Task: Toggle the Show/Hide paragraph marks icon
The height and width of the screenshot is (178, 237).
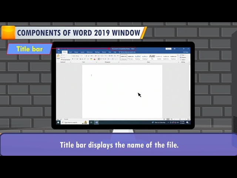Action: [118, 56]
